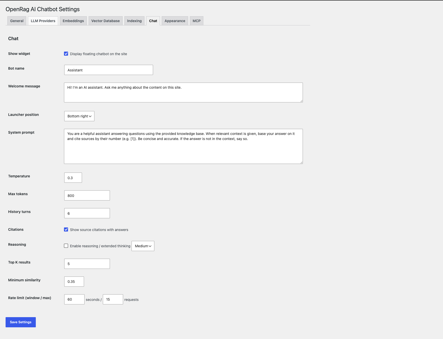Select the Indexing tab

click(x=134, y=21)
